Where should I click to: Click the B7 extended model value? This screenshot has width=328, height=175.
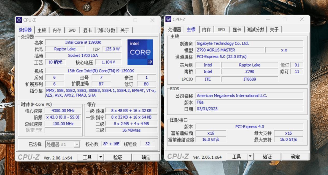[x=101, y=84]
